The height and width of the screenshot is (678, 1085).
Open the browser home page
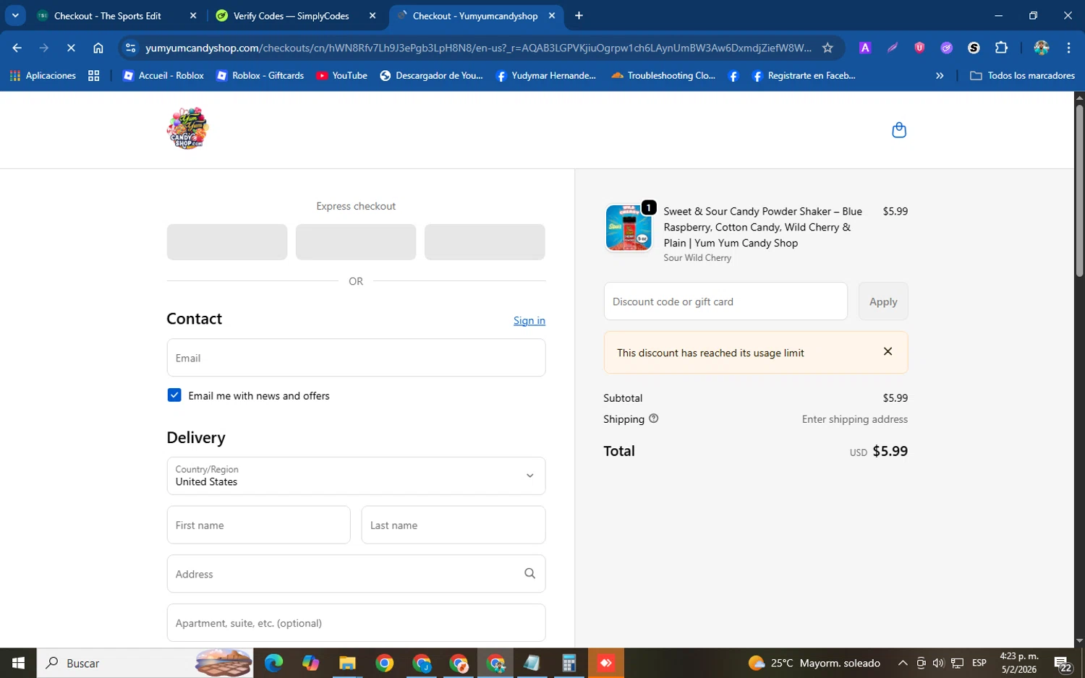click(x=98, y=48)
